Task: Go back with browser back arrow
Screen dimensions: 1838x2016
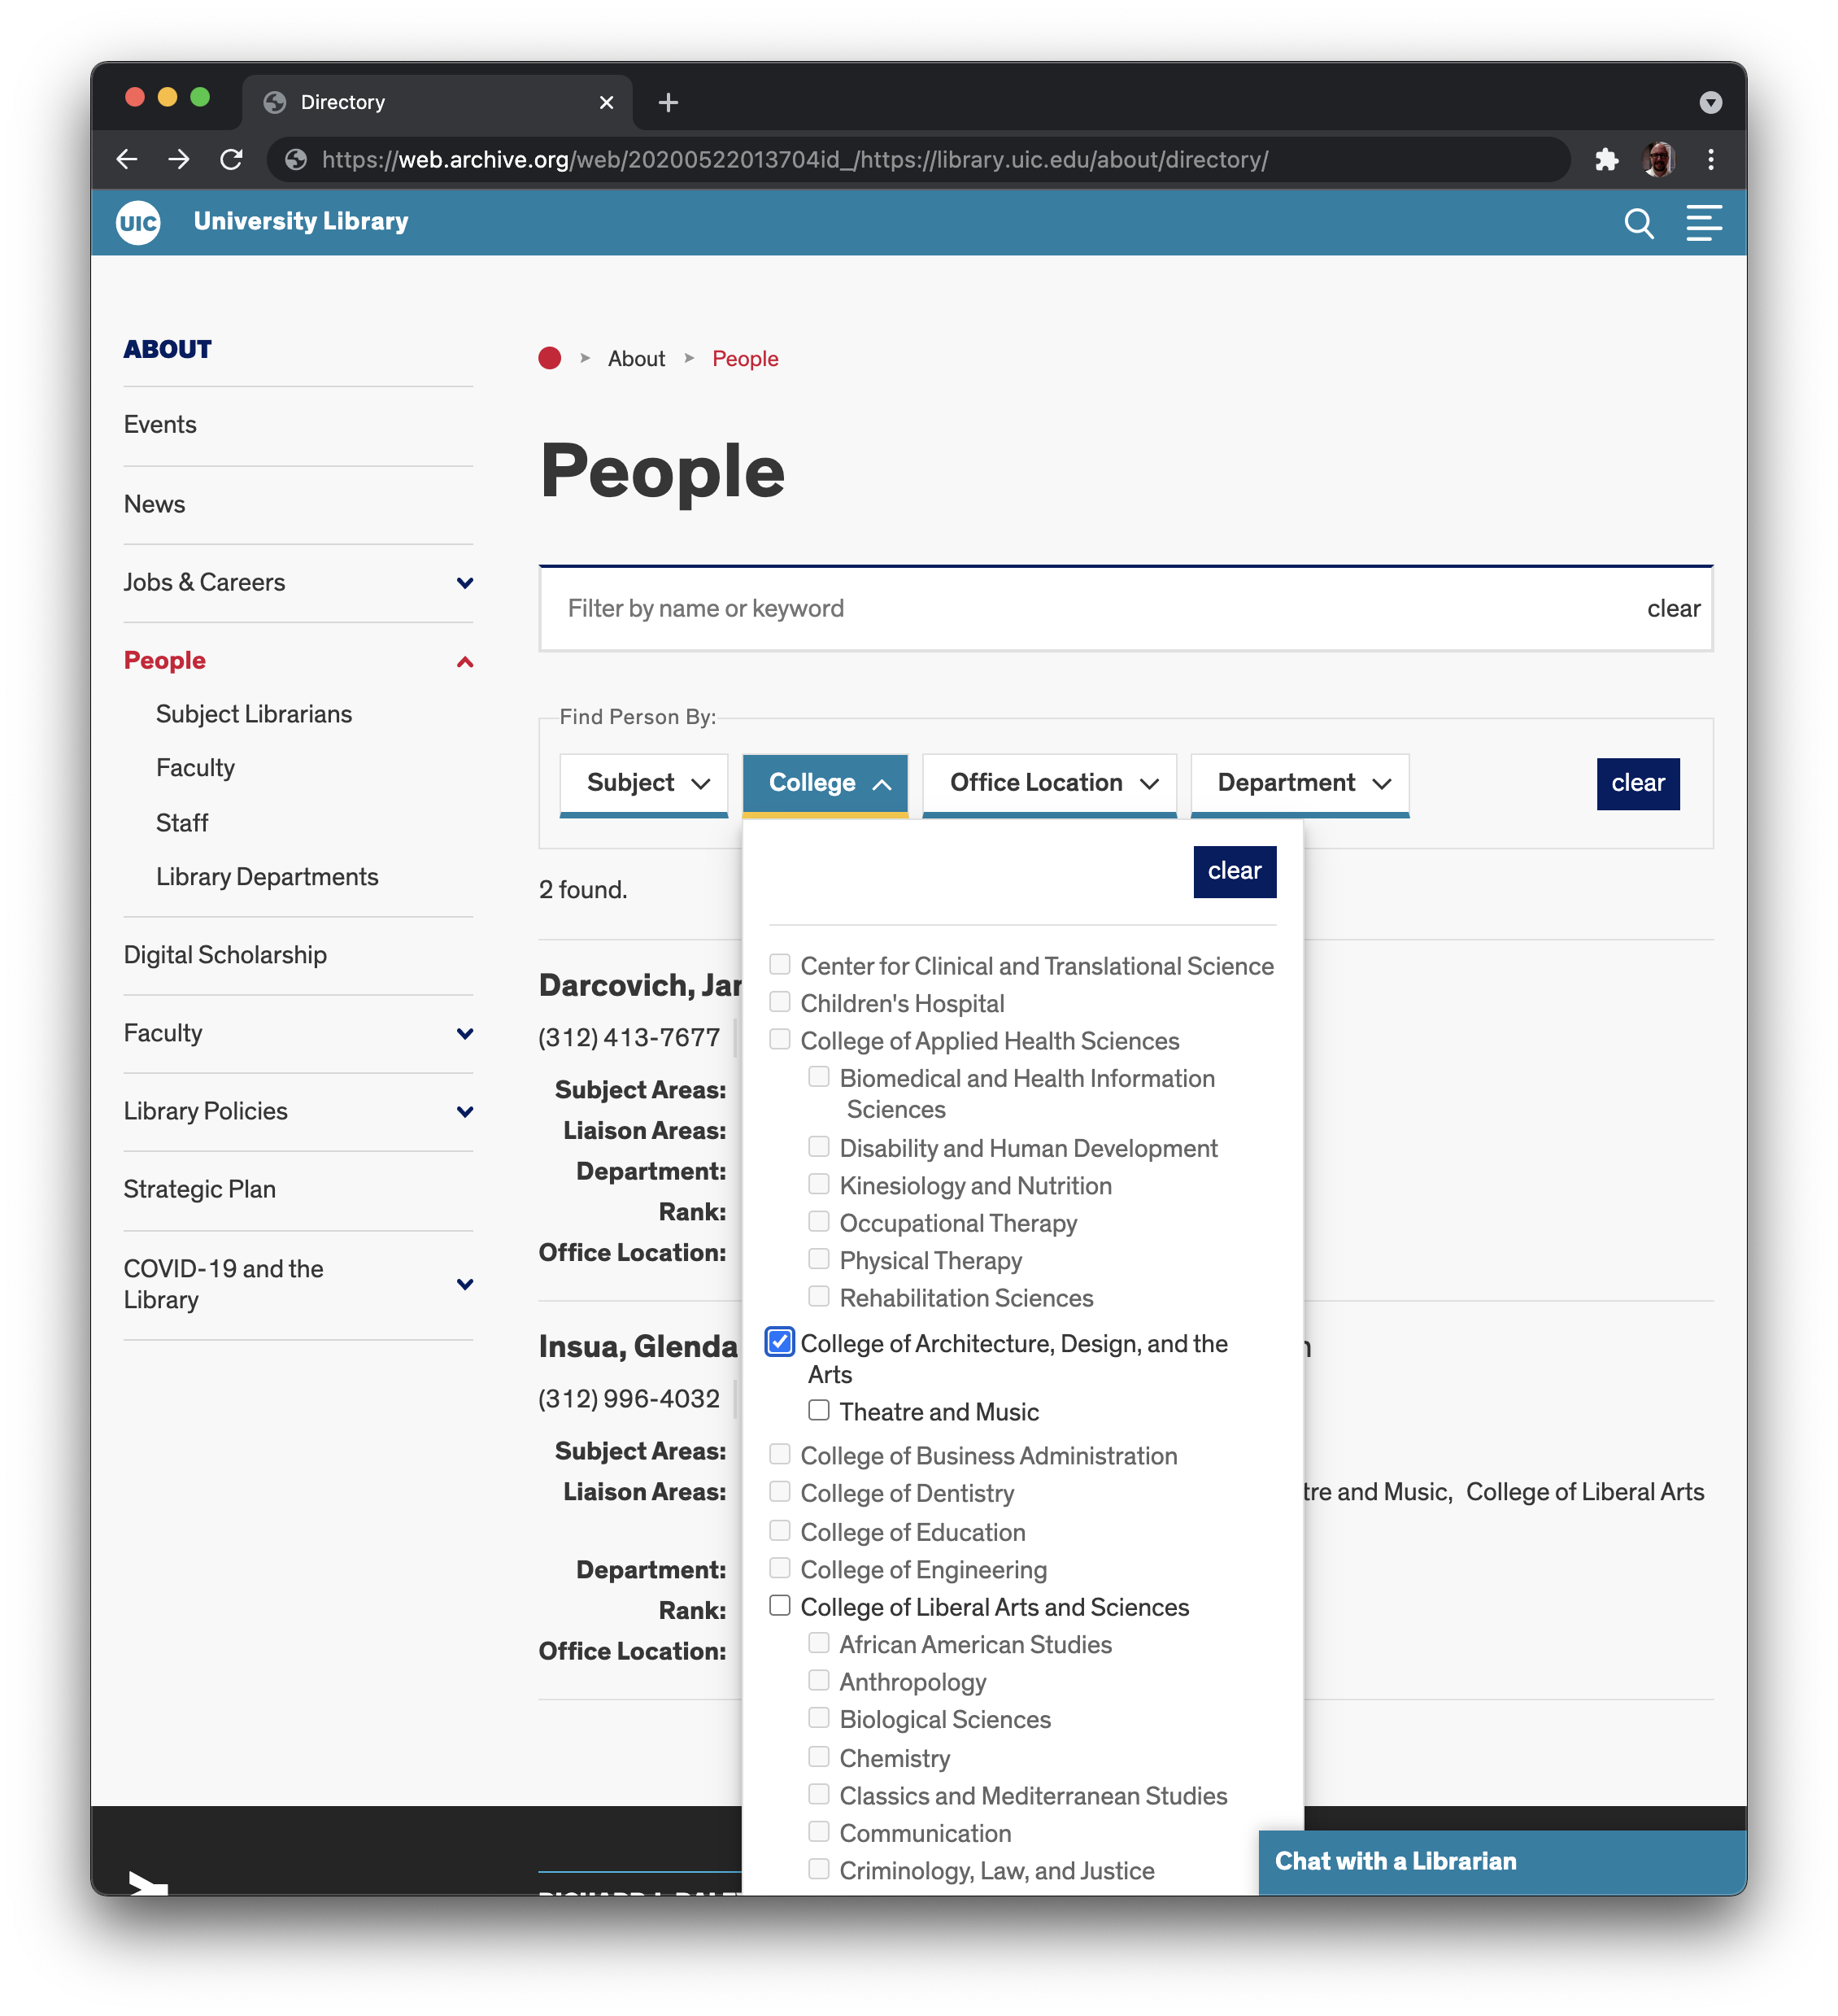Action: pyautogui.click(x=127, y=160)
